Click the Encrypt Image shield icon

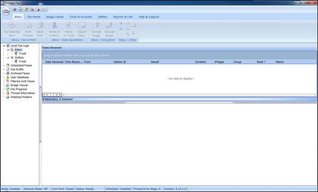tap(96, 25)
